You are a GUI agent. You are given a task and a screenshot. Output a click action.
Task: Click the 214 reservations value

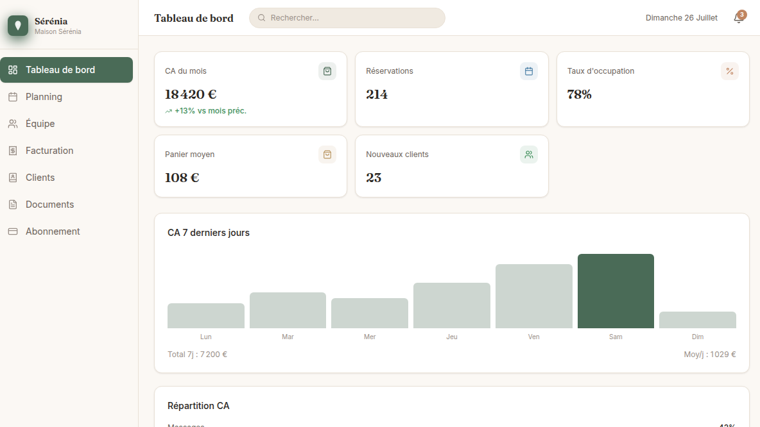[x=377, y=94]
